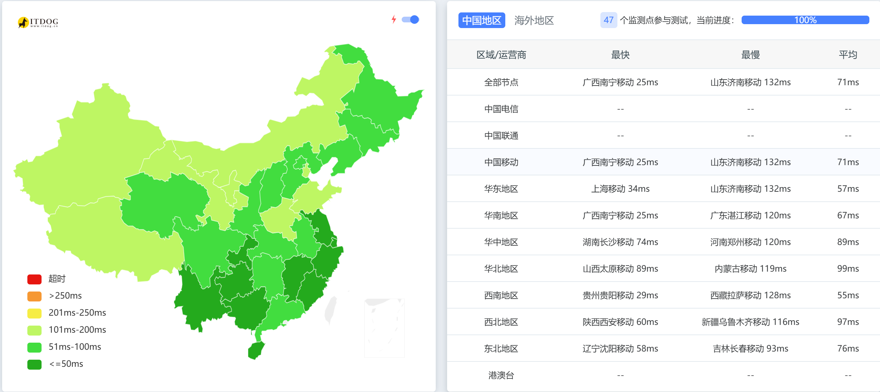Toggle the blue map display switch

(x=410, y=20)
